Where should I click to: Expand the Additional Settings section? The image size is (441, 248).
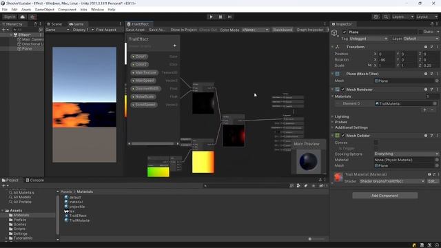point(351,127)
